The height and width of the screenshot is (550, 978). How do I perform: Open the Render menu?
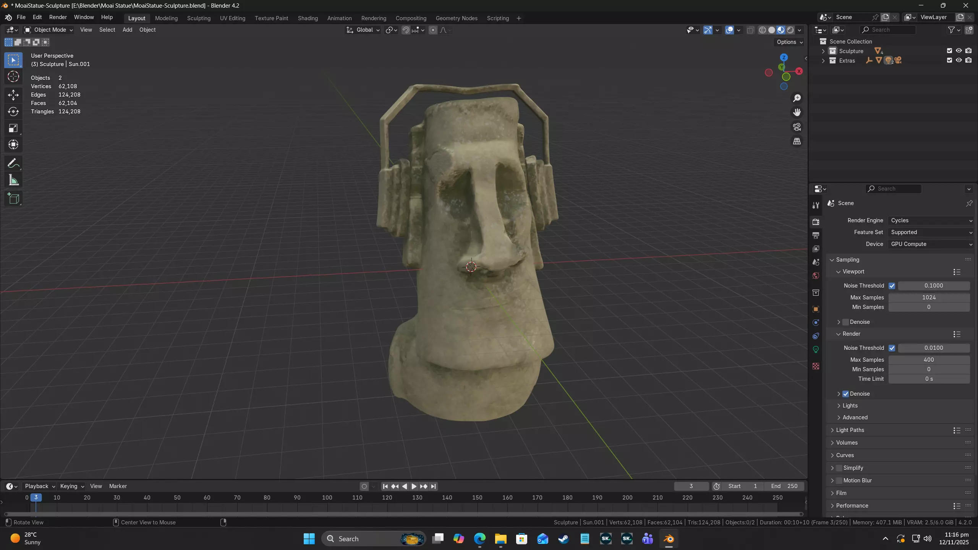tap(58, 17)
